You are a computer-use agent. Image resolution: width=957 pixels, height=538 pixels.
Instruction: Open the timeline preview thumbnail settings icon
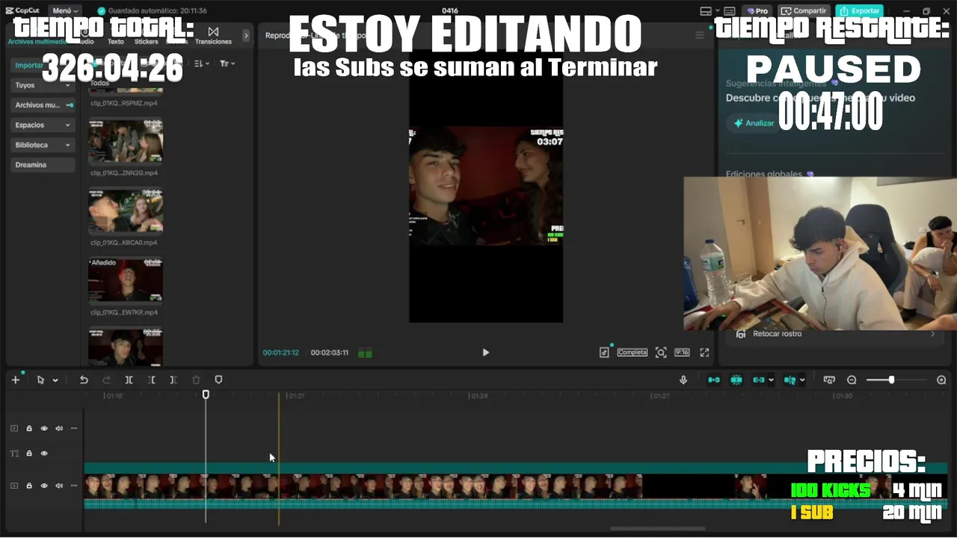point(829,380)
